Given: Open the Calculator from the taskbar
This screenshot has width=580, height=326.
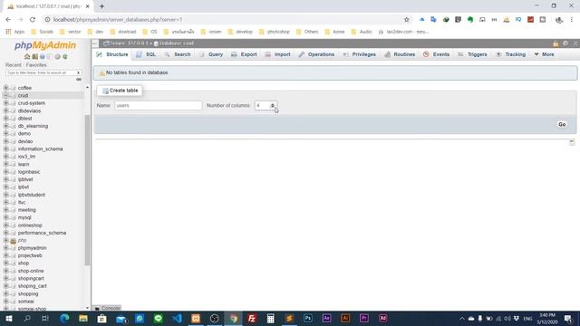Looking at the screenshot, I should tap(270, 318).
